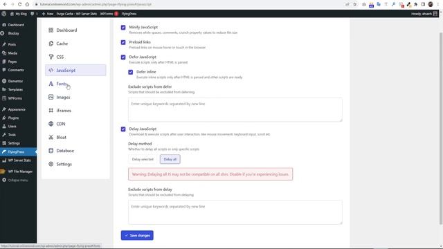Viewport: 443px width, 249px height.
Task: Uncheck Minify JavaScript checkbox
Action: pyautogui.click(x=123, y=28)
